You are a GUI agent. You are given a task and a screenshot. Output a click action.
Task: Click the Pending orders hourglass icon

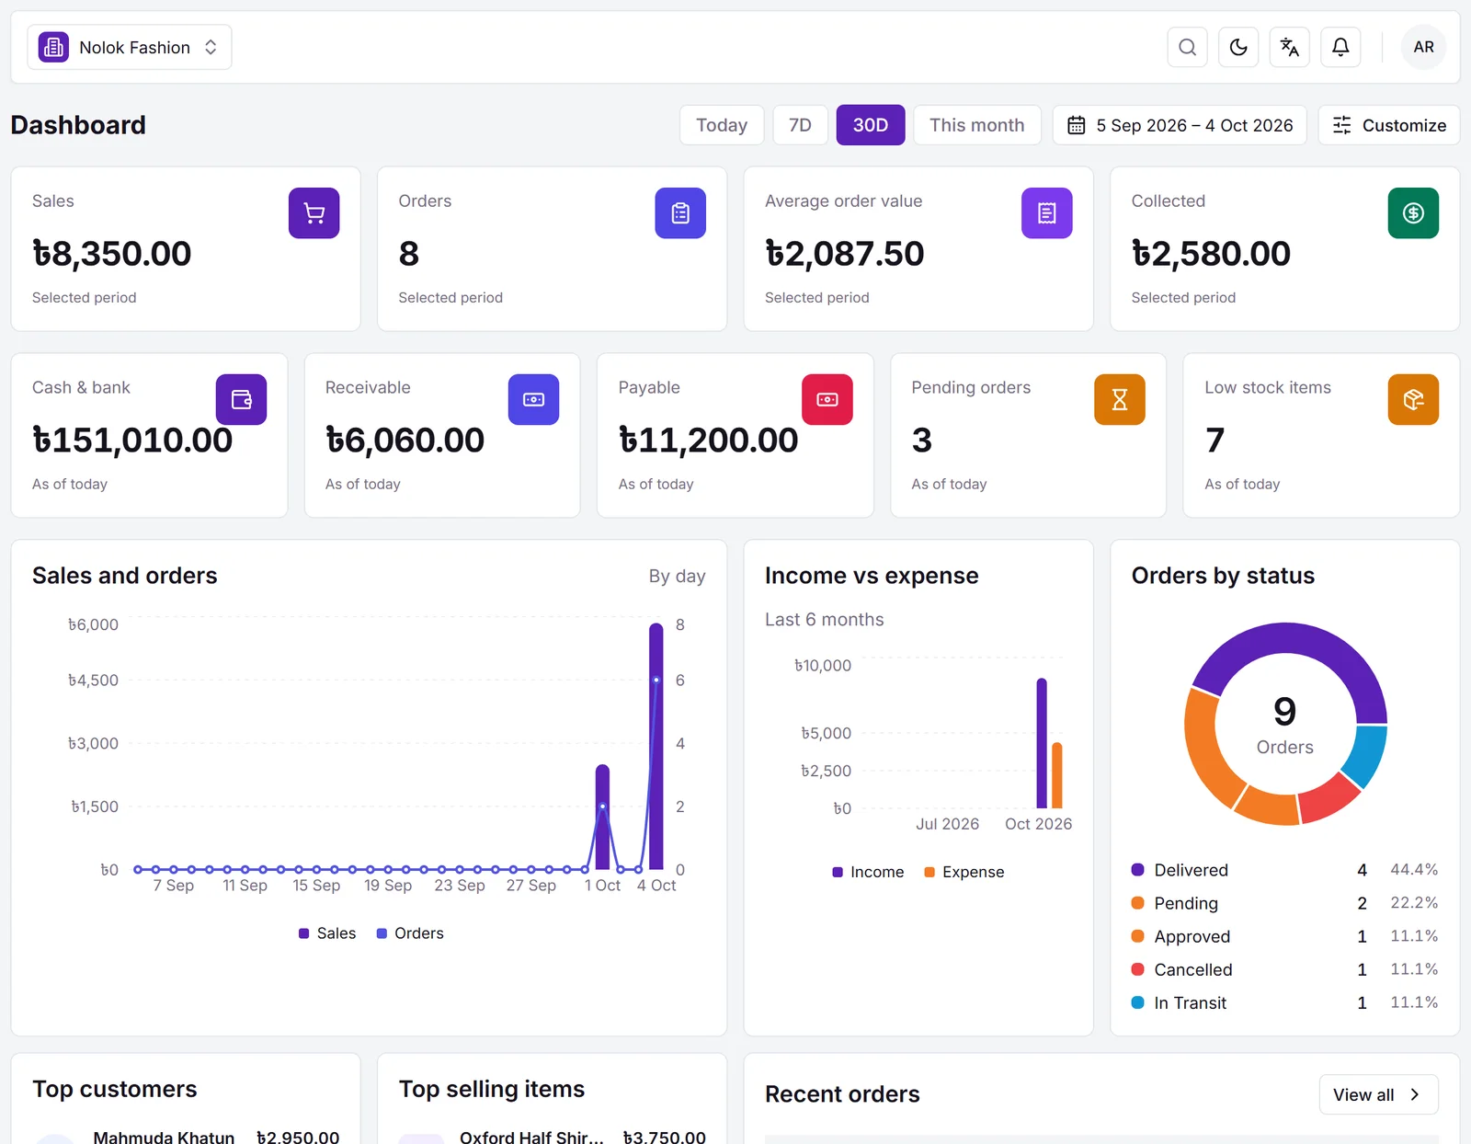[x=1120, y=399]
